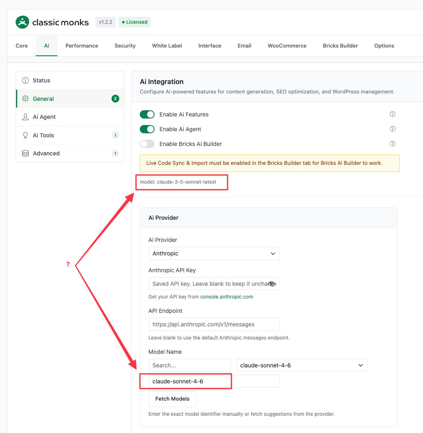
Task: Click the General gear icon in sidebar
Action: 25,98
